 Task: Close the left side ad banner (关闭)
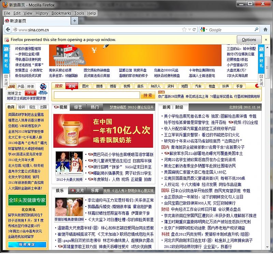pos(6,80)
